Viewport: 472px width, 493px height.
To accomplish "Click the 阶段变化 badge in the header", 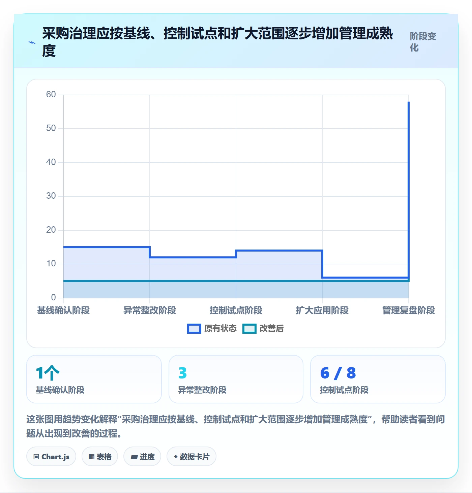I will 423,42.
